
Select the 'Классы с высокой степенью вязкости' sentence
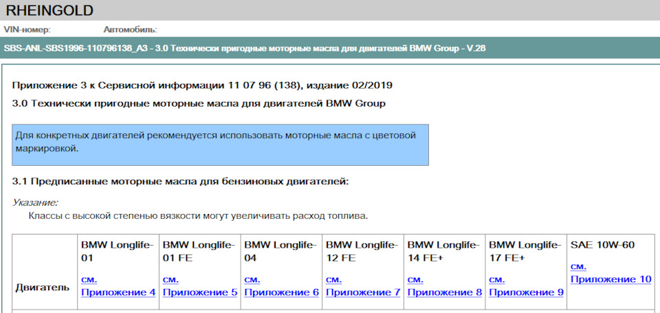198,217
